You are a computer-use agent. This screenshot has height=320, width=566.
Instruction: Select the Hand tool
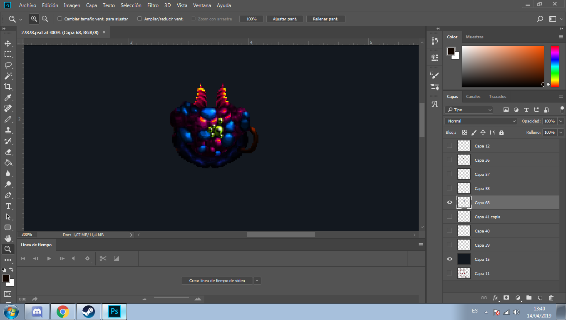tap(8, 238)
